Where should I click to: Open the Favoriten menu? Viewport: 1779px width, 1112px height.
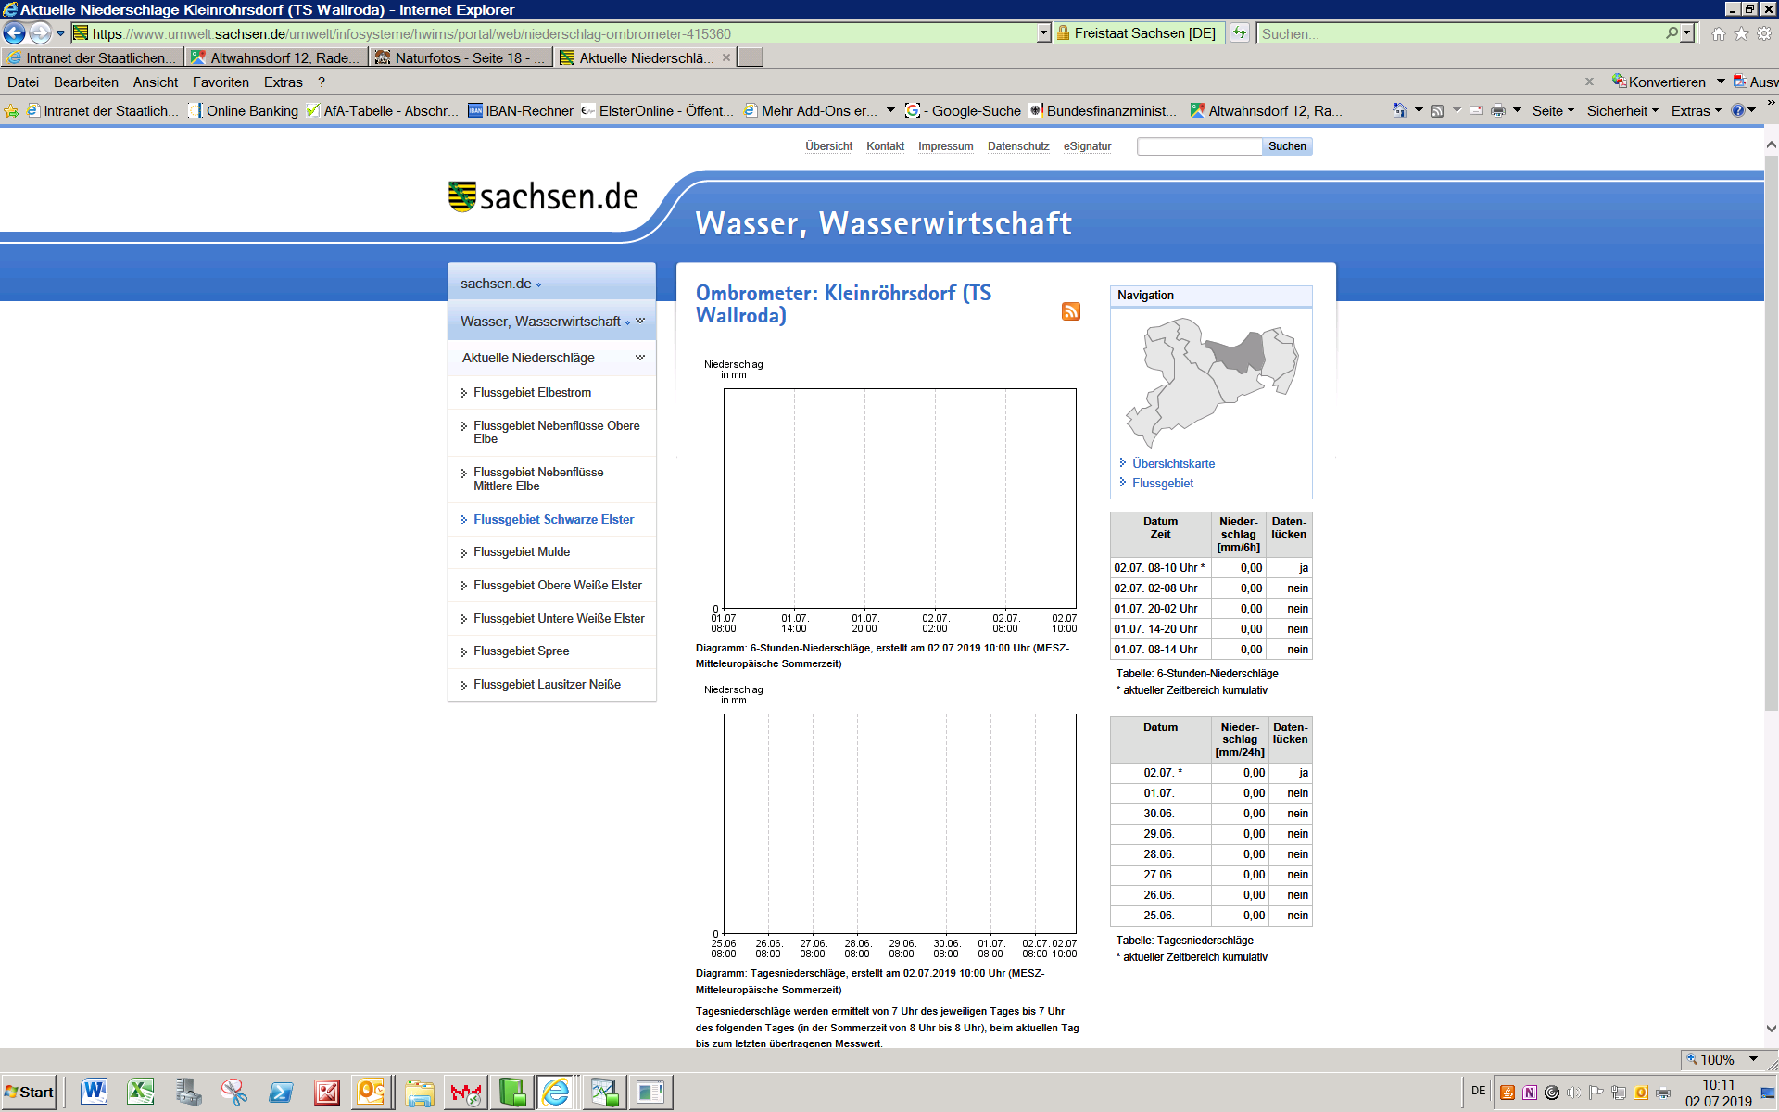pyautogui.click(x=221, y=82)
